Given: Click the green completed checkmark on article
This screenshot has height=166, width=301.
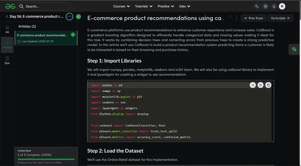Looking at the screenshot, I should (x=73, y=34).
